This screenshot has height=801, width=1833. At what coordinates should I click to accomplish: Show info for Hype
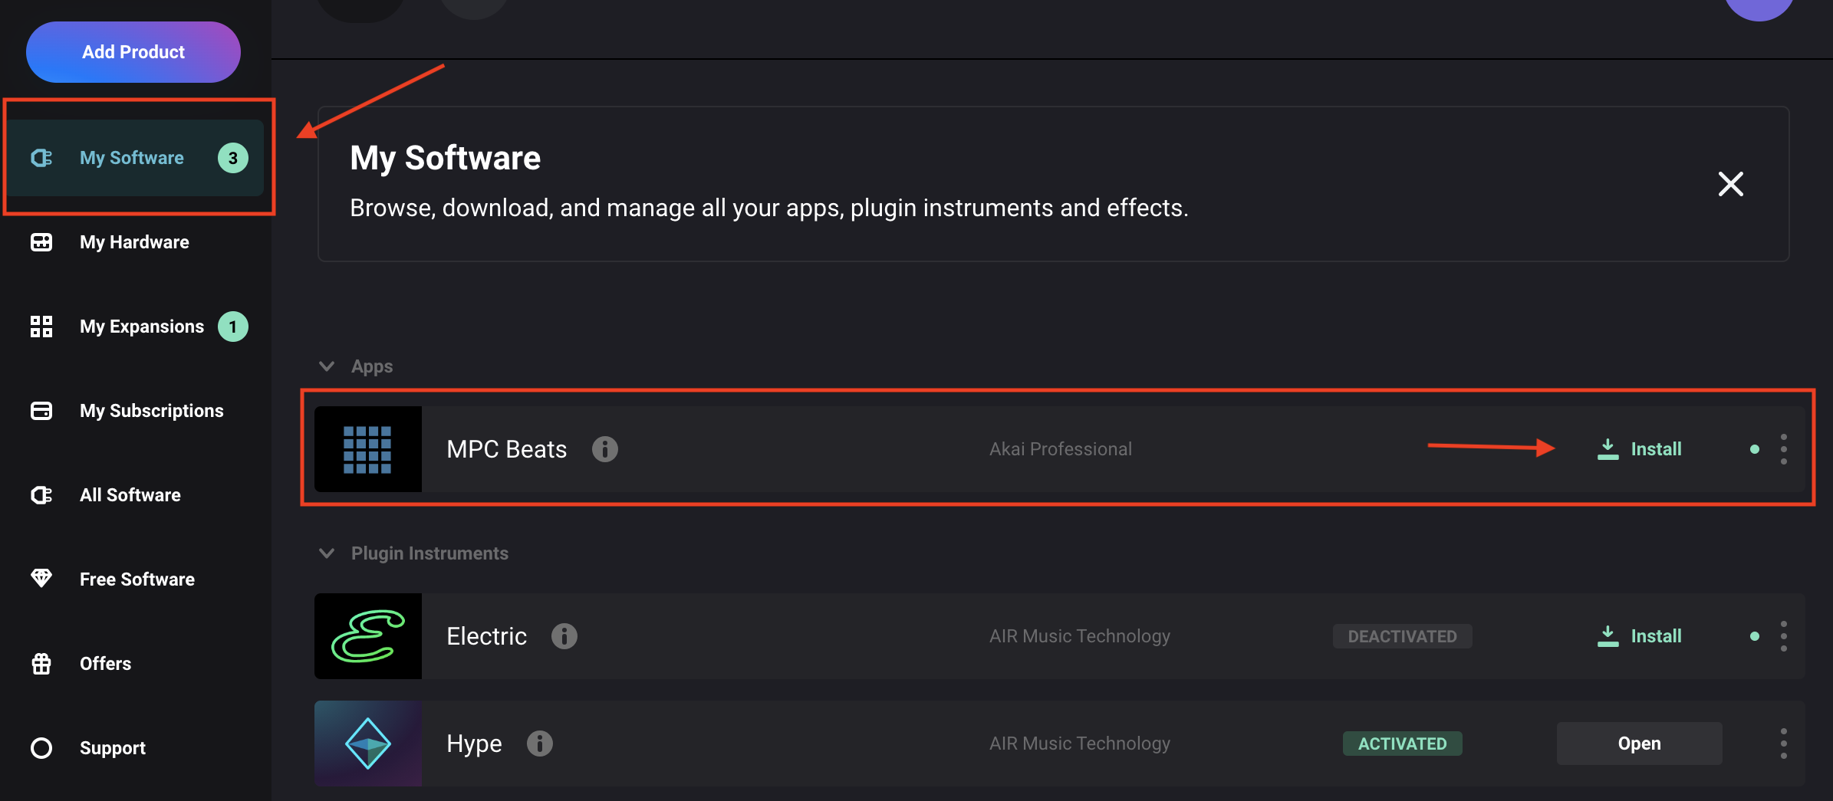click(540, 744)
